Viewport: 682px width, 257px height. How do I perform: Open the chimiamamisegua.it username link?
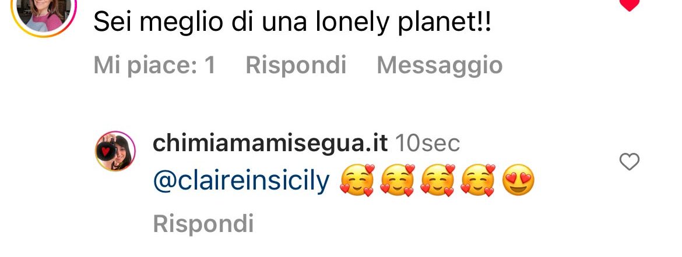tap(270, 144)
